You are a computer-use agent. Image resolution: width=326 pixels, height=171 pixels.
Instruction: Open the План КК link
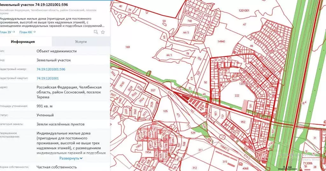[x=27, y=32]
